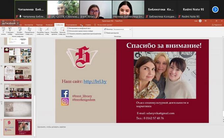Select slide 13 thumbnail

[x=18, y=127]
